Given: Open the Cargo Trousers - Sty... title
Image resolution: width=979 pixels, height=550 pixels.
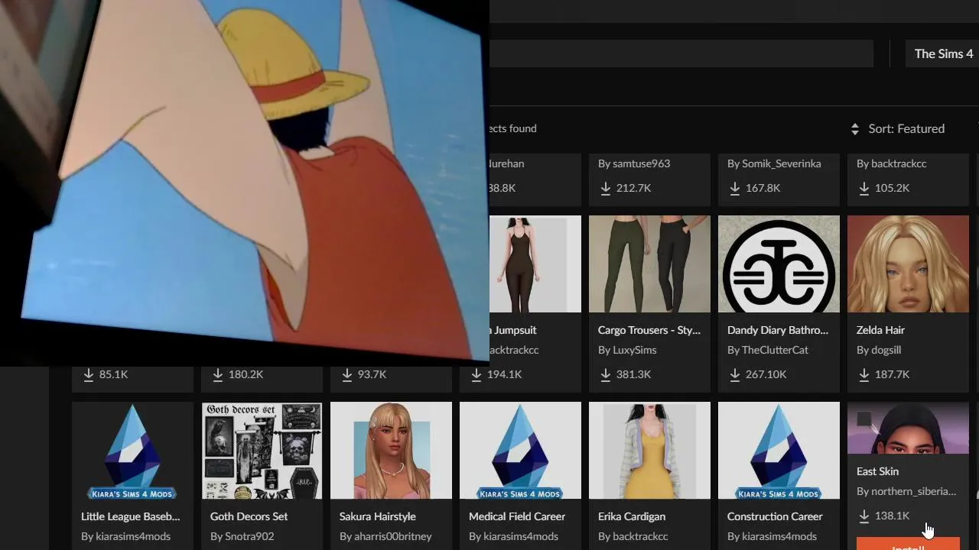Looking at the screenshot, I should (x=649, y=330).
